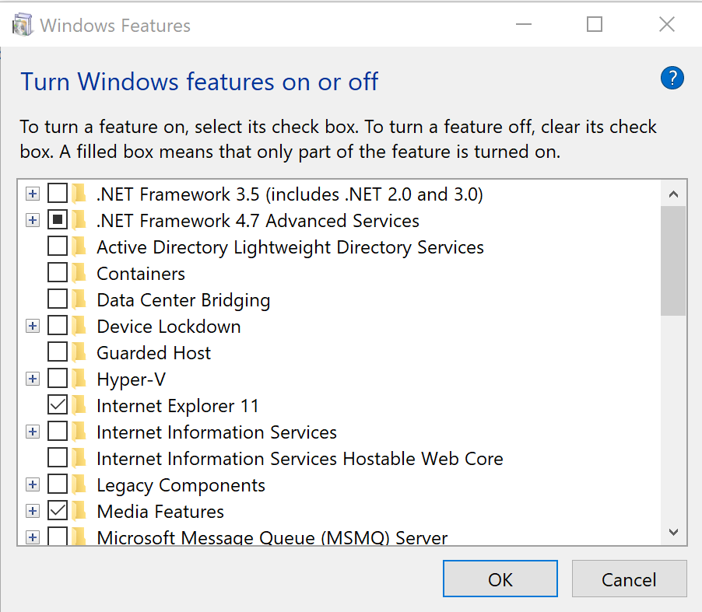The width and height of the screenshot is (702, 612).
Task: Select the Legacy Components label text
Action: (181, 485)
